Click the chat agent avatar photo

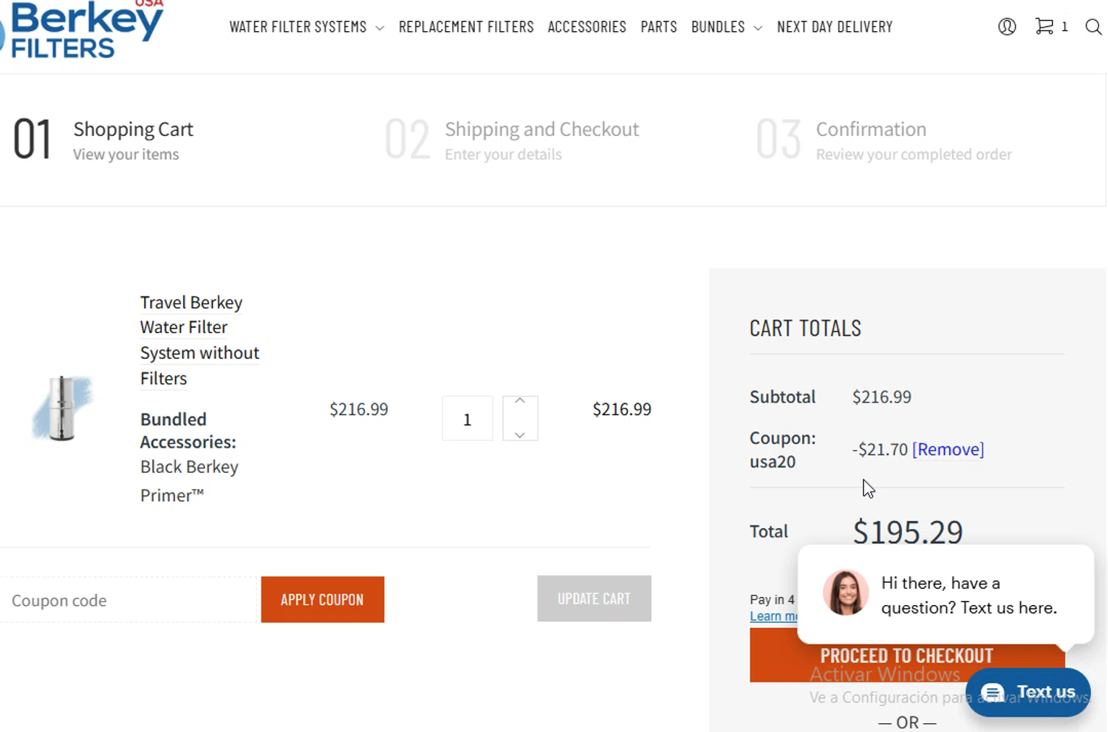click(x=845, y=592)
